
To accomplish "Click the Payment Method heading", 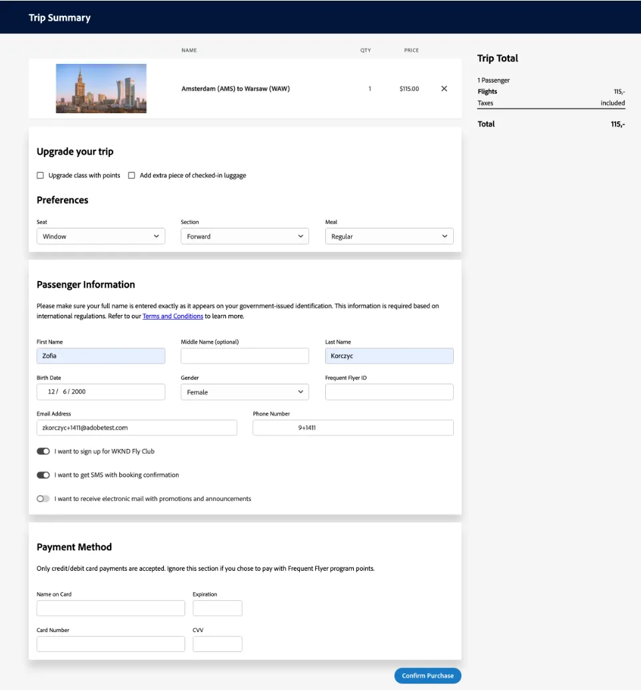I will coord(75,547).
